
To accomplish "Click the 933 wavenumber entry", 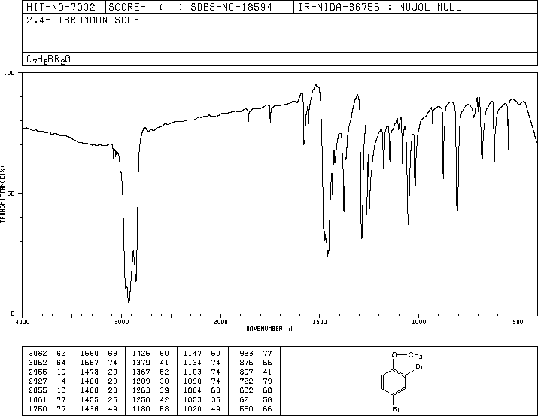I will point(246,354).
